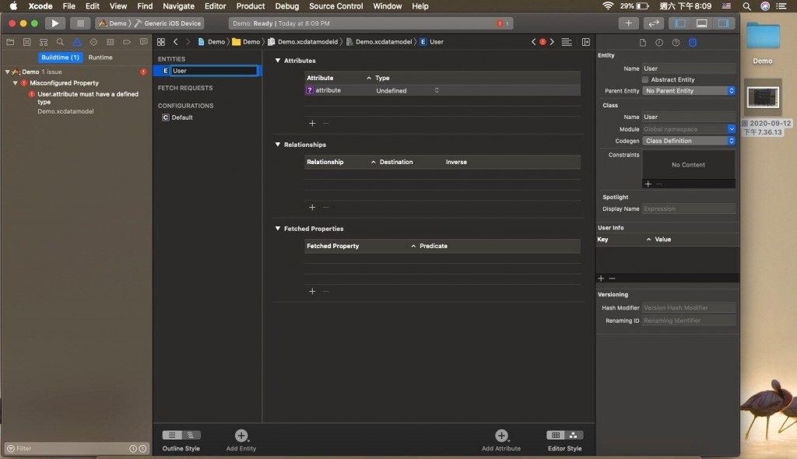Viewport: 797px width, 459px height.
Task: Toggle the navigator panel visibility
Action: 680,23
